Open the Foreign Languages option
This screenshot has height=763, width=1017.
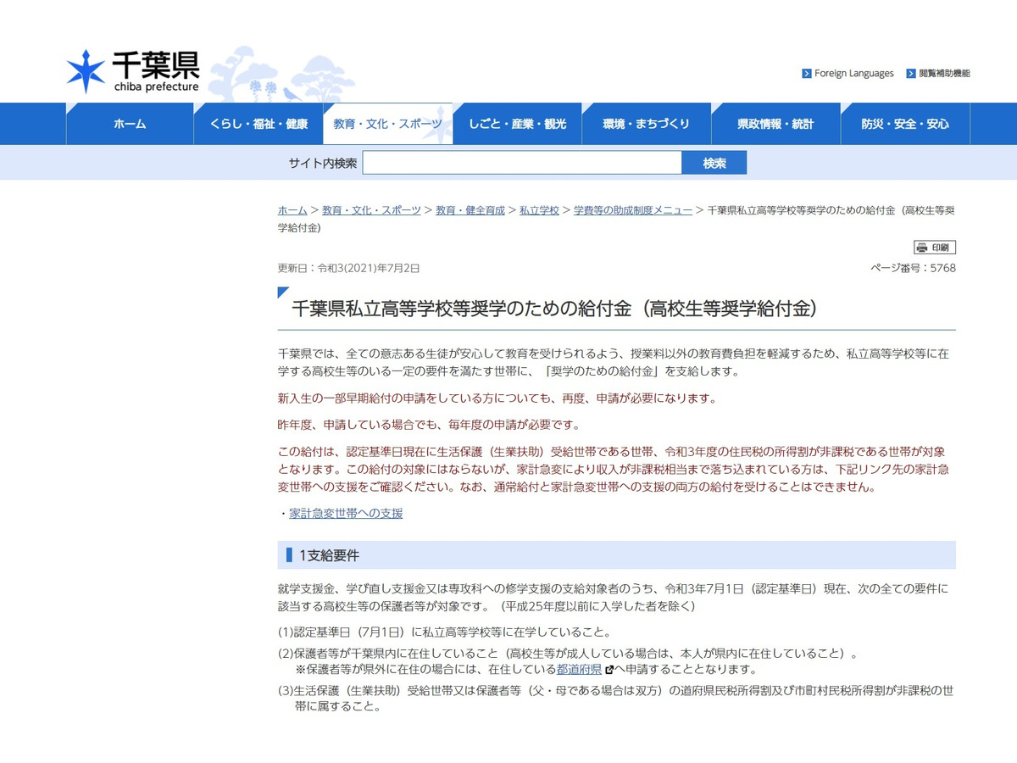(x=853, y=74)
